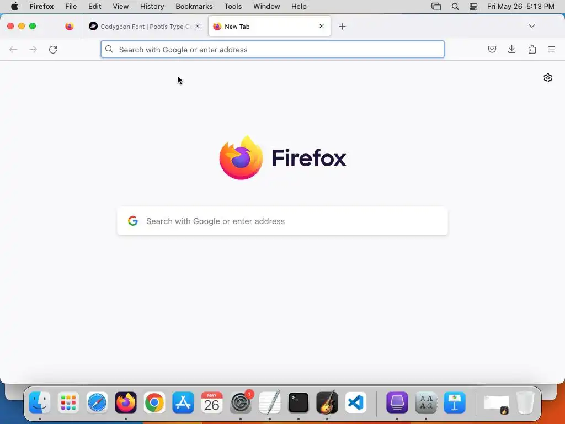This screenshot has width=565, height=424.
Task: Open Save to Pocket button
Action: [x=492, y=49]
